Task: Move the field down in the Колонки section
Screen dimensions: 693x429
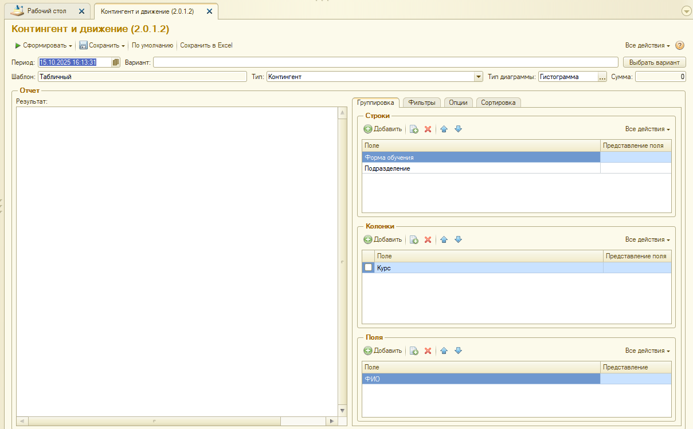Action: point(458,240)
